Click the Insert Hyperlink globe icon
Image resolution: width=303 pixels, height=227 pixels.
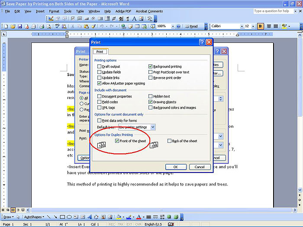pos(123,26)
